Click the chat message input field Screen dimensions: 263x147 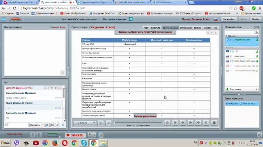click(18, 125)
